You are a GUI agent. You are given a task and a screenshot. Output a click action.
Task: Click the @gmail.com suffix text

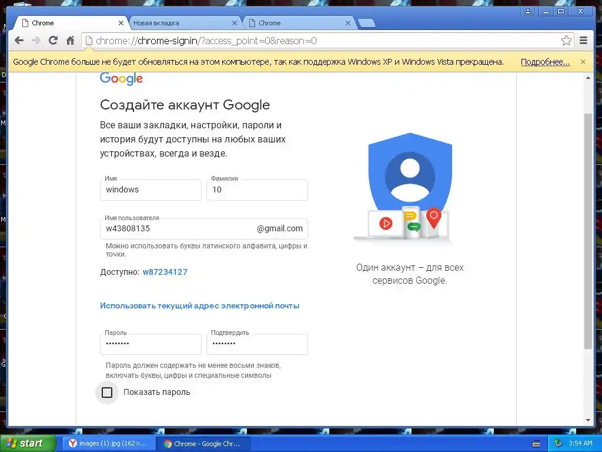pos(279,229)
